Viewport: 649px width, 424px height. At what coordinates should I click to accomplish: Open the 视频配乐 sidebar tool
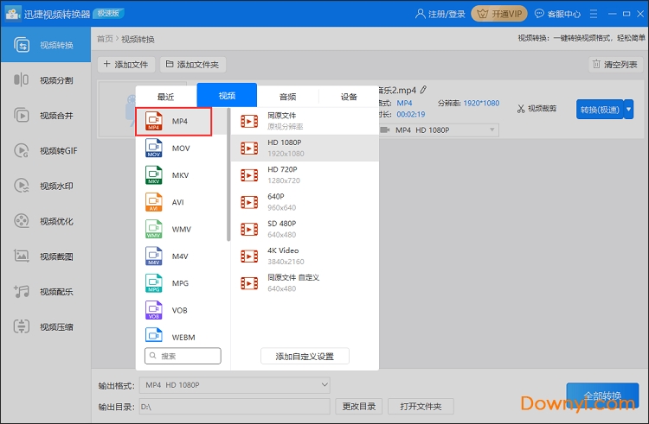(46, 292)
